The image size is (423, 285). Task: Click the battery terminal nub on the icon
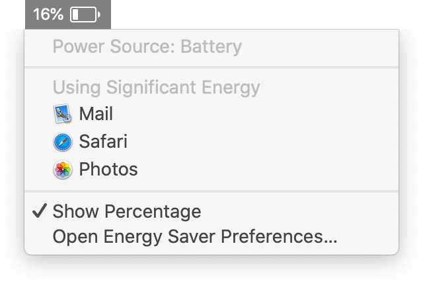99,15
